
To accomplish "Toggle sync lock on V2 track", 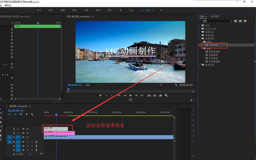I will [x=23, y=133].
